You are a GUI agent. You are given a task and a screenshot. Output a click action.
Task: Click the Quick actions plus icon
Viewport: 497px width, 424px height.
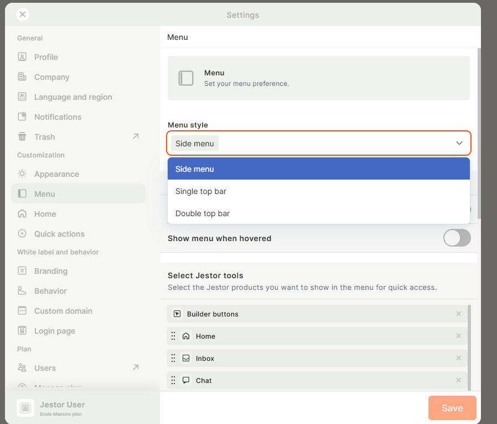(22, 233)
